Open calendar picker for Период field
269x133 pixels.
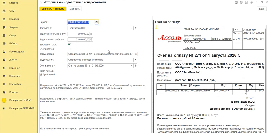pos(97,22)
